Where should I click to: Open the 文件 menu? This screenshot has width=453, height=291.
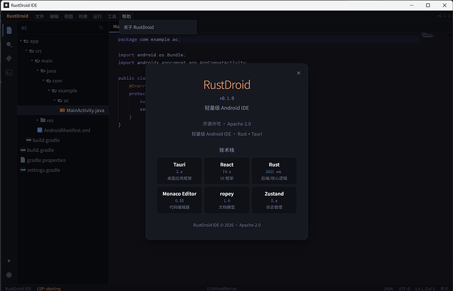(x=39, y=16)
